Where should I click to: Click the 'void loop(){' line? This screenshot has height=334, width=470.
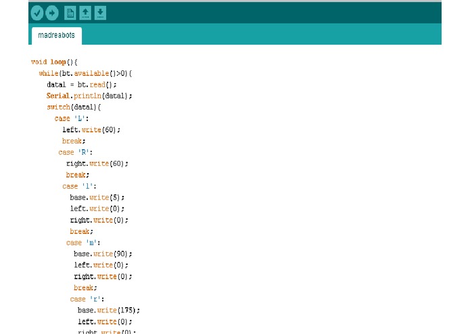[54, 62]
